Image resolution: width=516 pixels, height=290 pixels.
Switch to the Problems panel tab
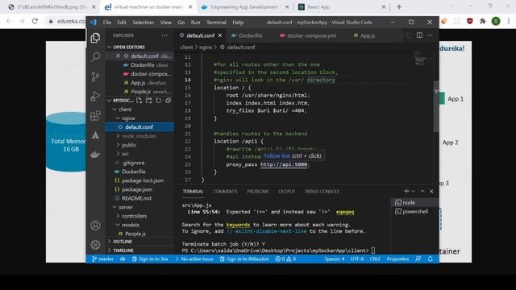(258, 192)
